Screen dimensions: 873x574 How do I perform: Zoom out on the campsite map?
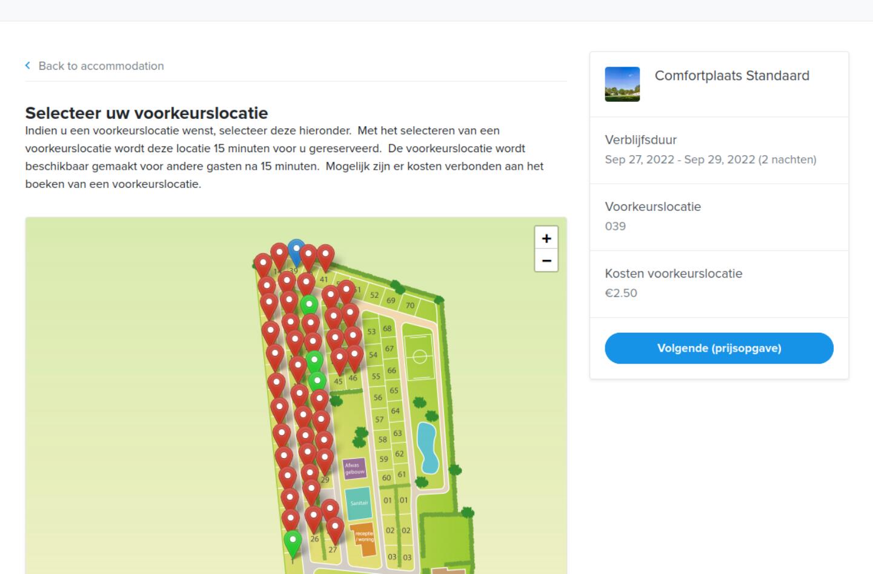[546, 261]
